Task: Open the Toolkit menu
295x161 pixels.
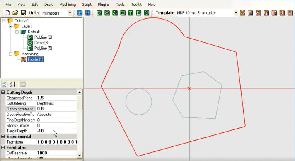Action: point(136,4)
